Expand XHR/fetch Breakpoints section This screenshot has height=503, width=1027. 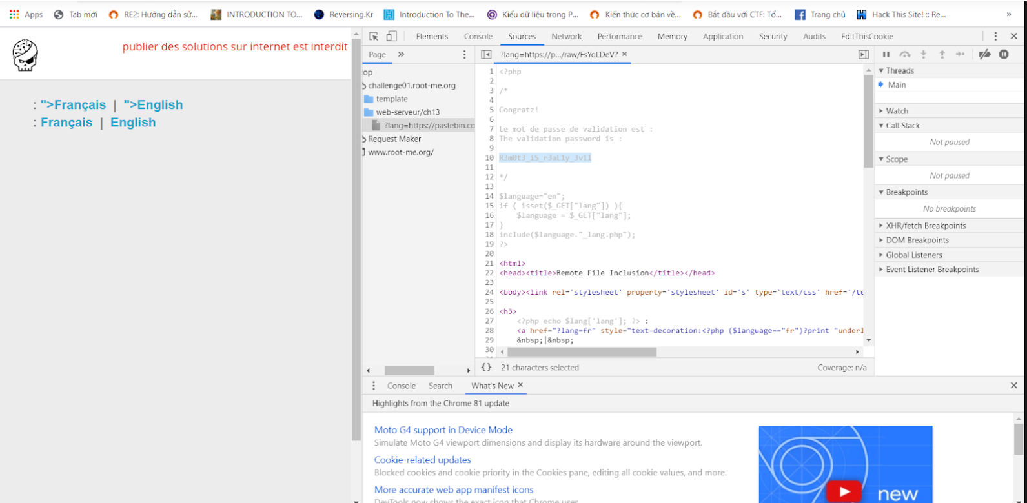click(926, 226)
